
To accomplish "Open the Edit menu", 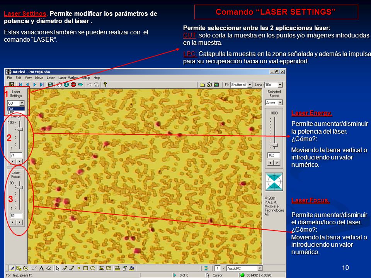I will 18,78.
